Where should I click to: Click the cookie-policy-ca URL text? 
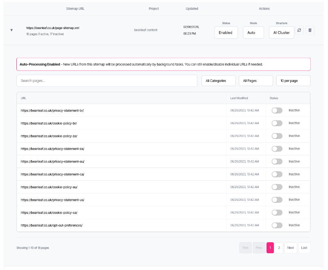(x=49, y=213)
